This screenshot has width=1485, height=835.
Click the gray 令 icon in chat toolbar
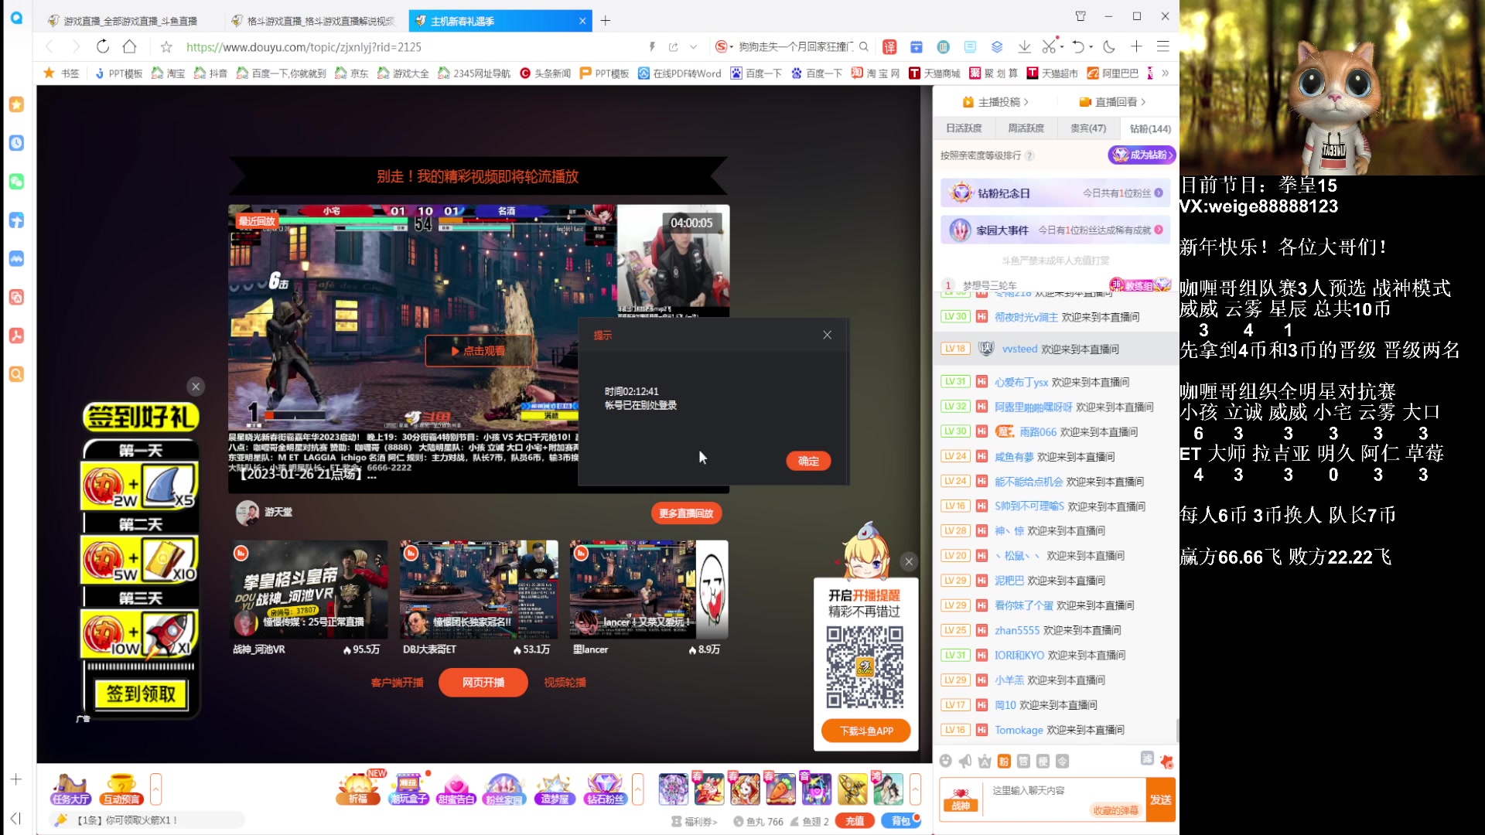point(1063,761)
